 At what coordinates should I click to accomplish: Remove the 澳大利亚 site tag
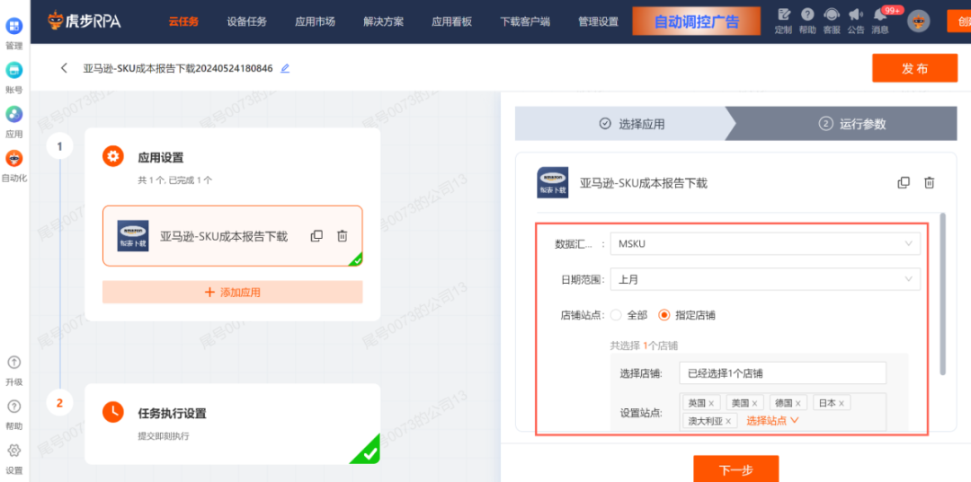pyautogui.click(x=728, y=422)
